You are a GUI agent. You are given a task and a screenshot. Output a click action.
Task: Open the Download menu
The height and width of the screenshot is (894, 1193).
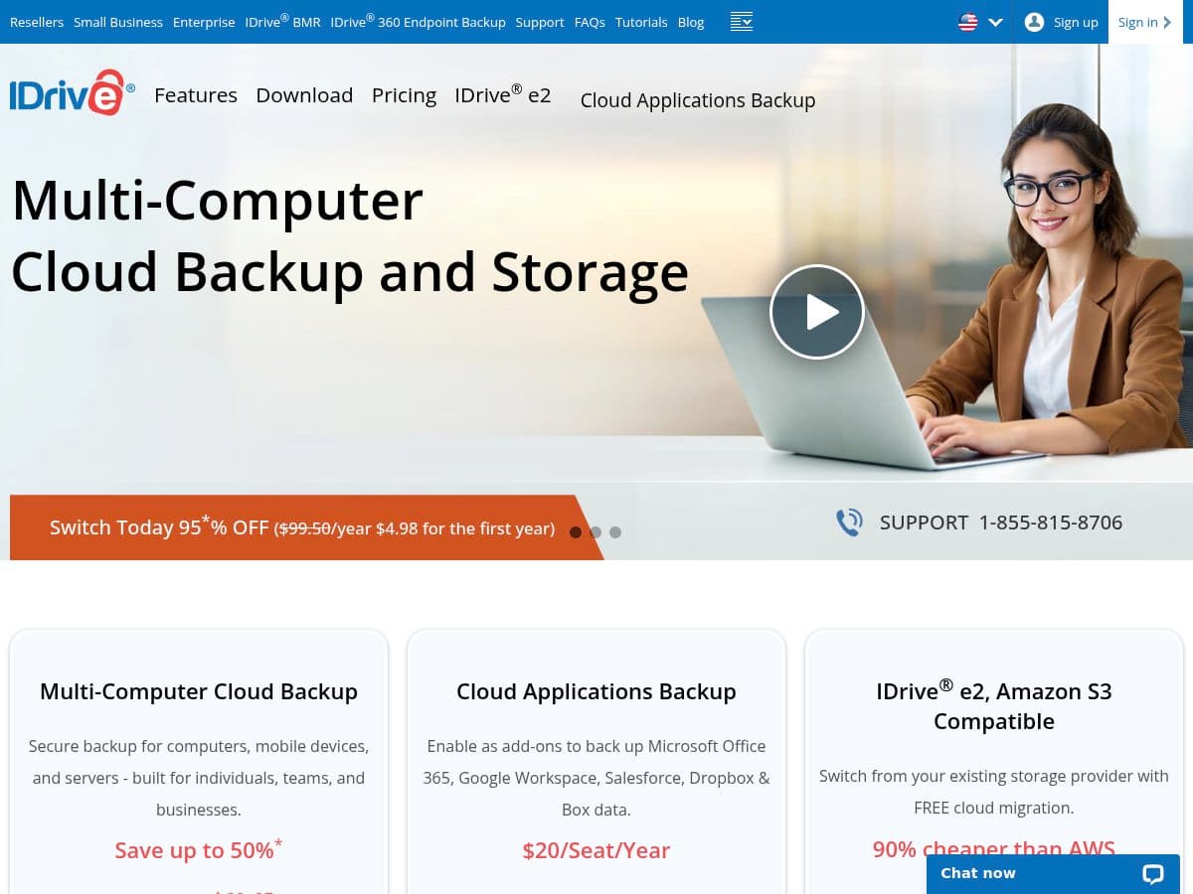click(x=304, y=95)
